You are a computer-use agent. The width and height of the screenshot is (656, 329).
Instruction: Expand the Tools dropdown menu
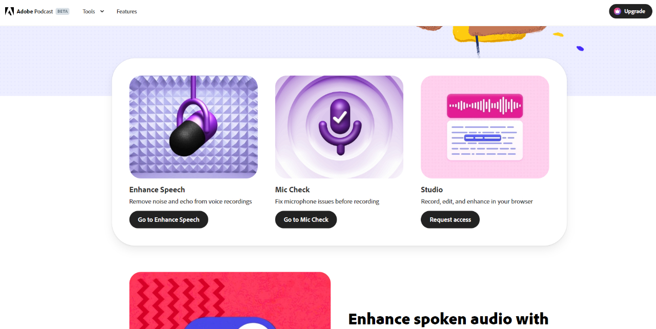tap(93, 11)
